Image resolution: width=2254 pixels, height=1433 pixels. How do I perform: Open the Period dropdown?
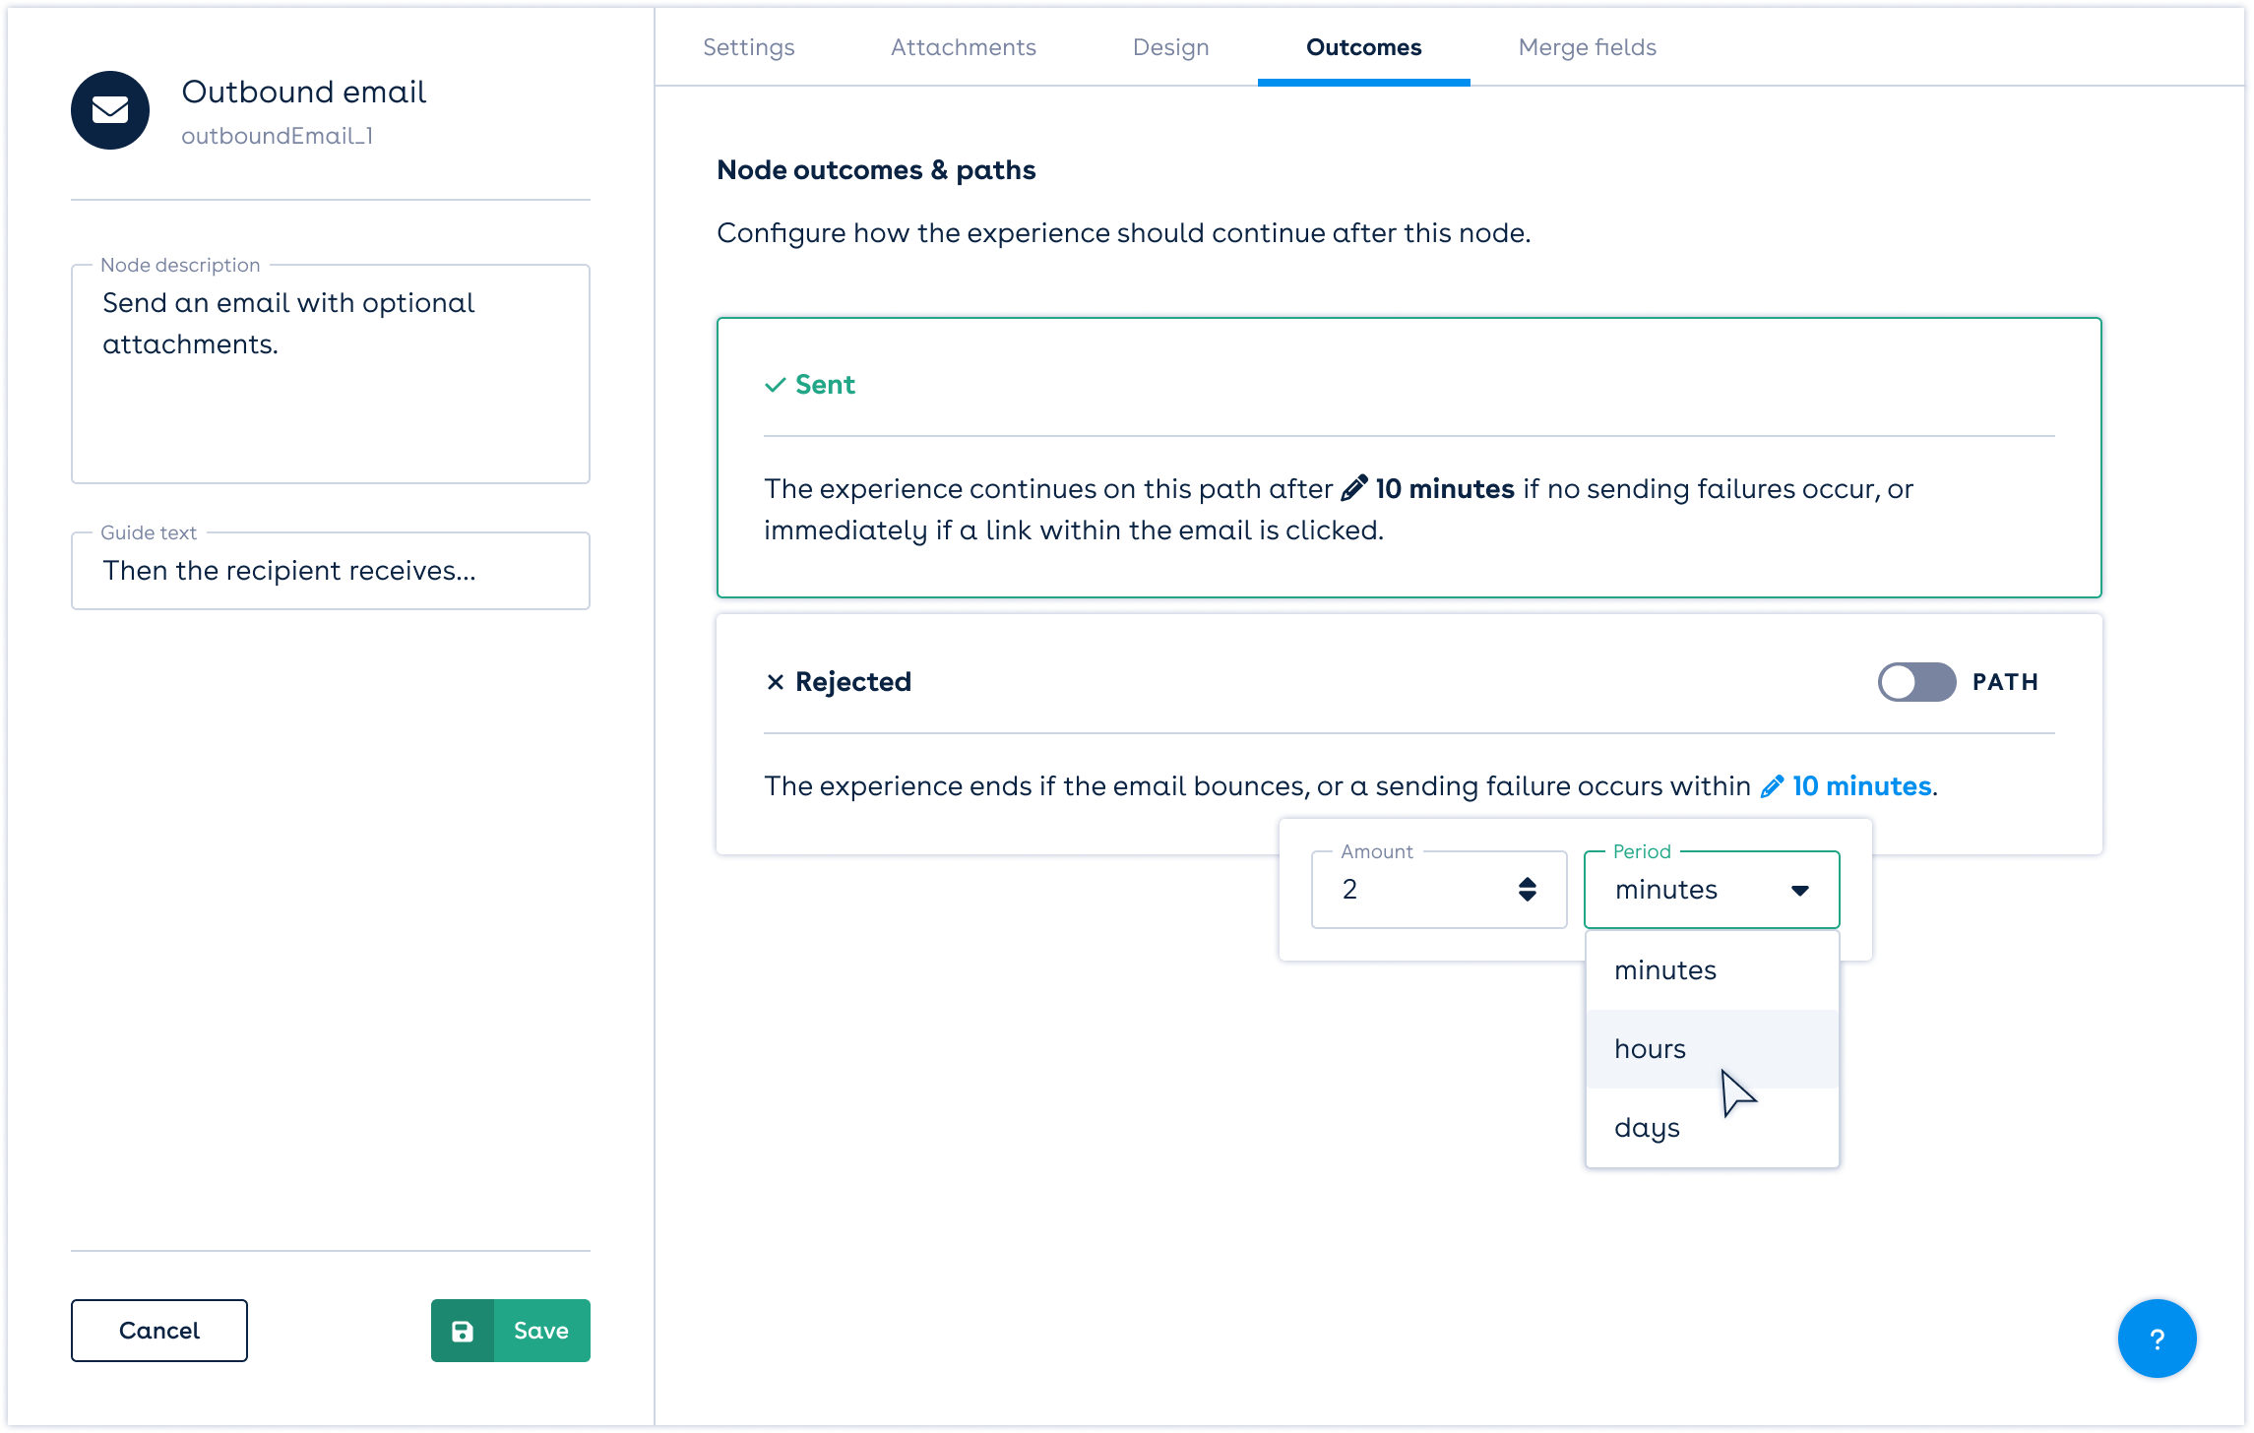click(1712, 890)
